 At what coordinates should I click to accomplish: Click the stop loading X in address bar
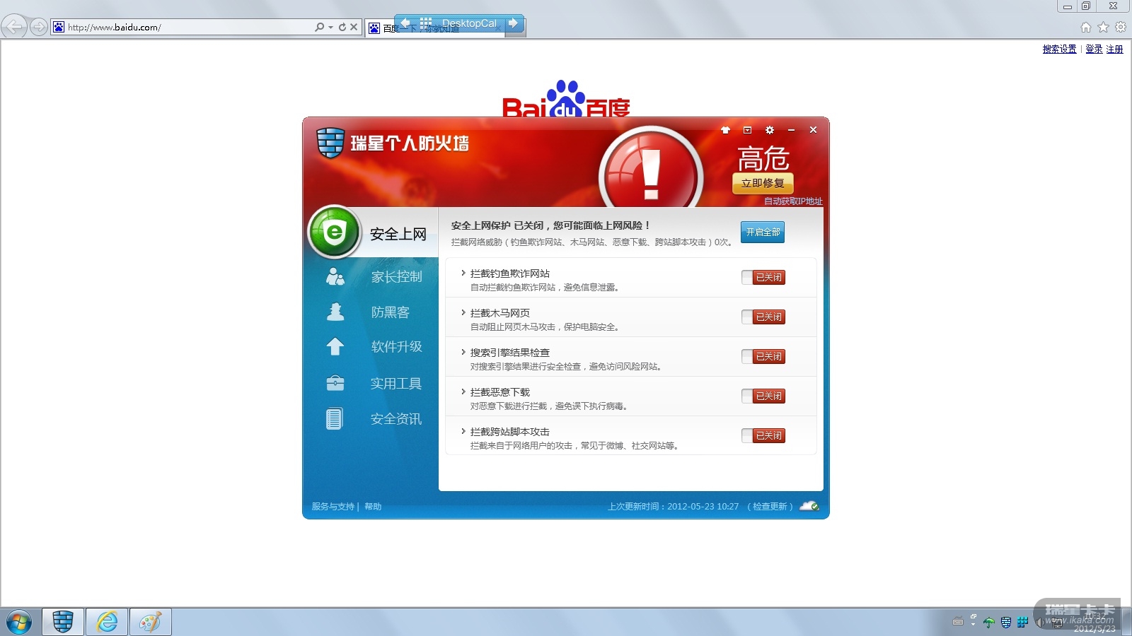(354, 27)
